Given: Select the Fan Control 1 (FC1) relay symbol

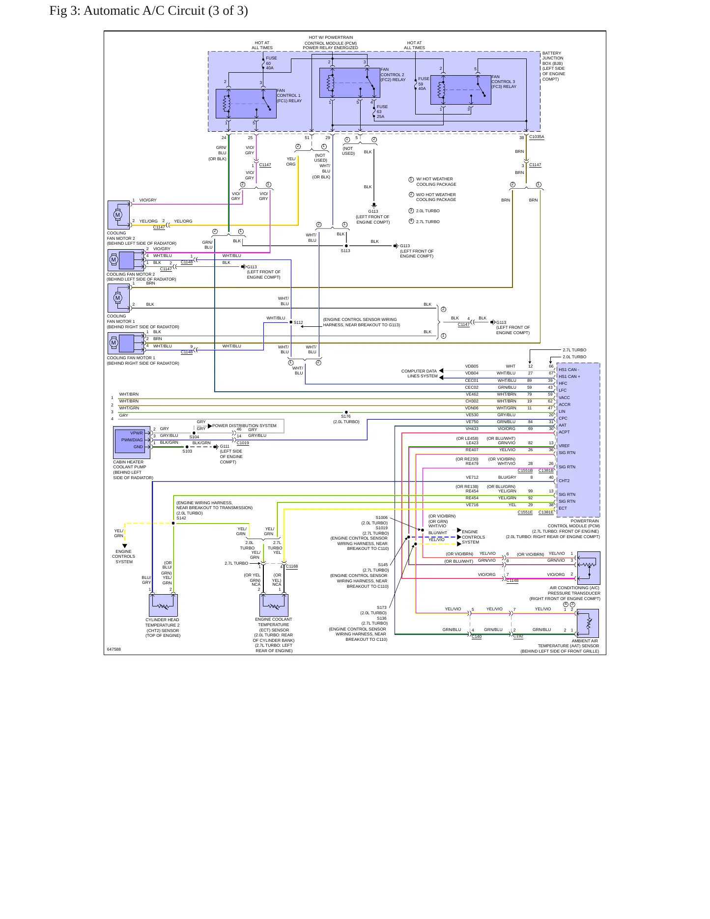Looking at the screenshot, I should (x=246, y=104).
